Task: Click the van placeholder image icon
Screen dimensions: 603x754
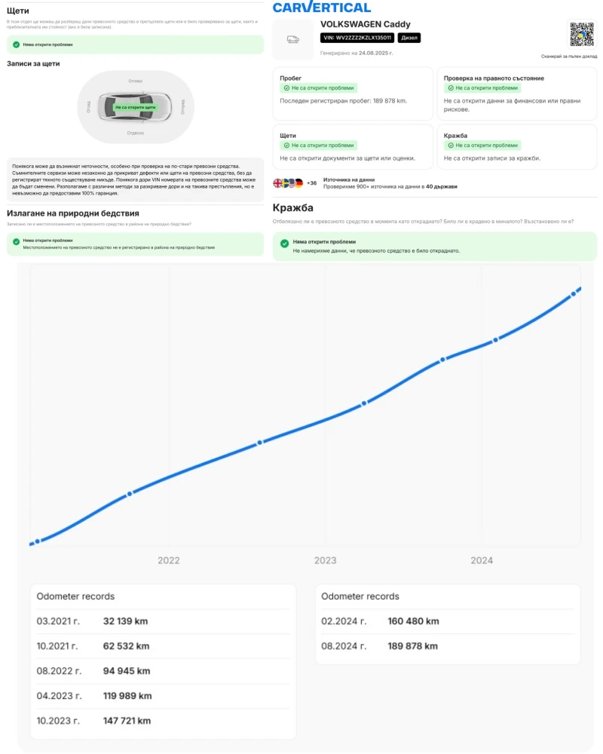Action: click(x=292, y=39)
